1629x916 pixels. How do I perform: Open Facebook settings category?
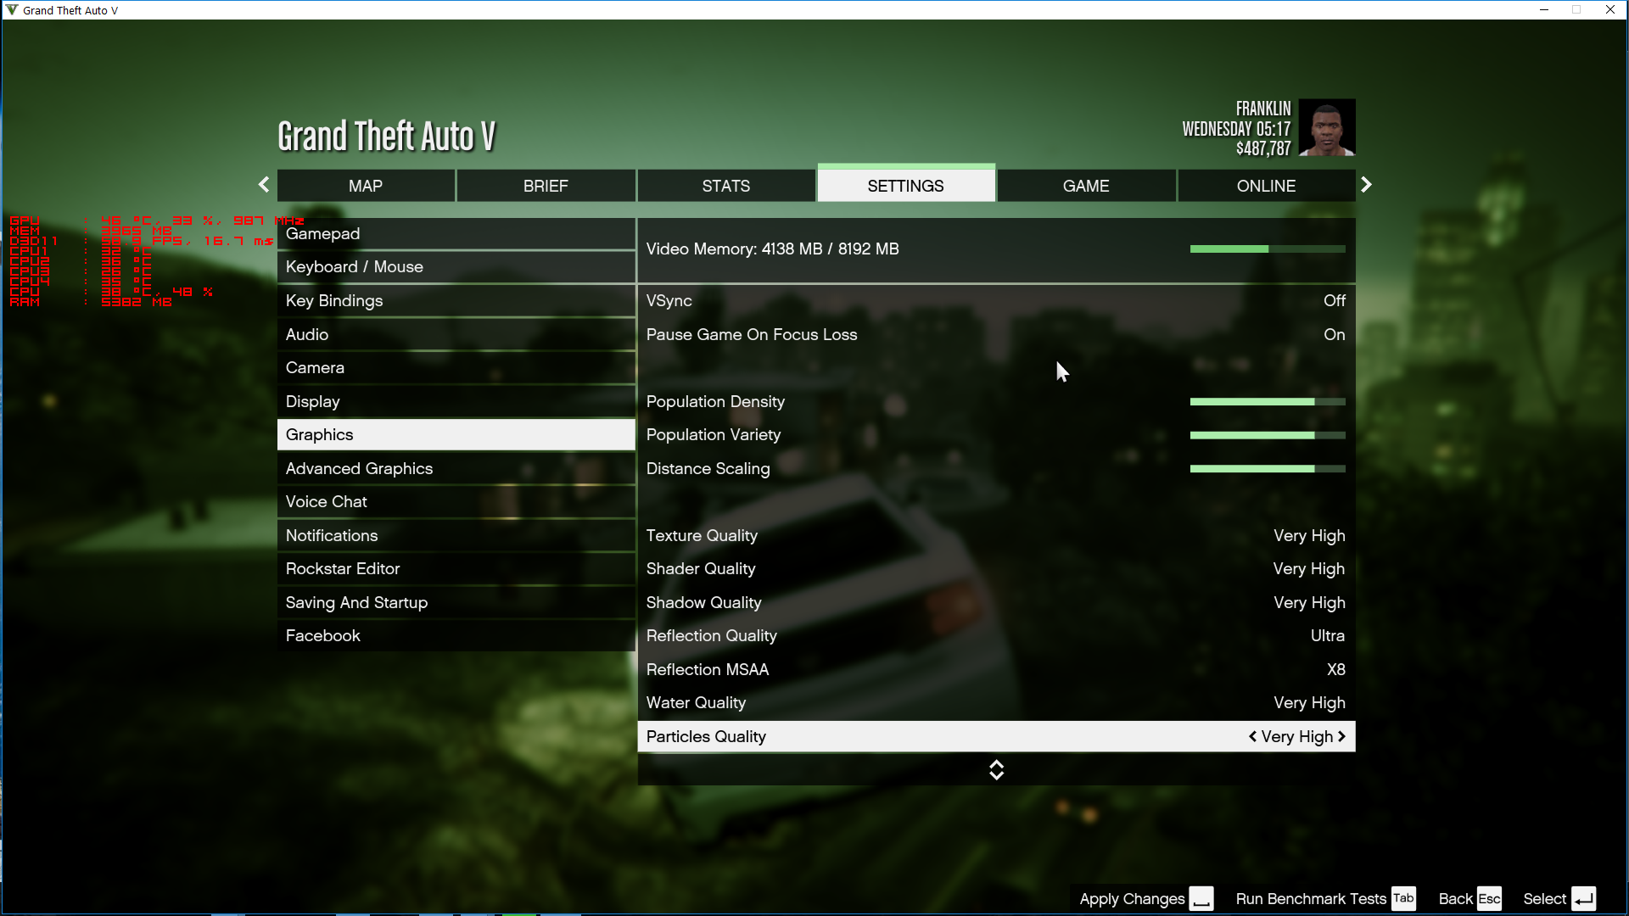(456, 636)
